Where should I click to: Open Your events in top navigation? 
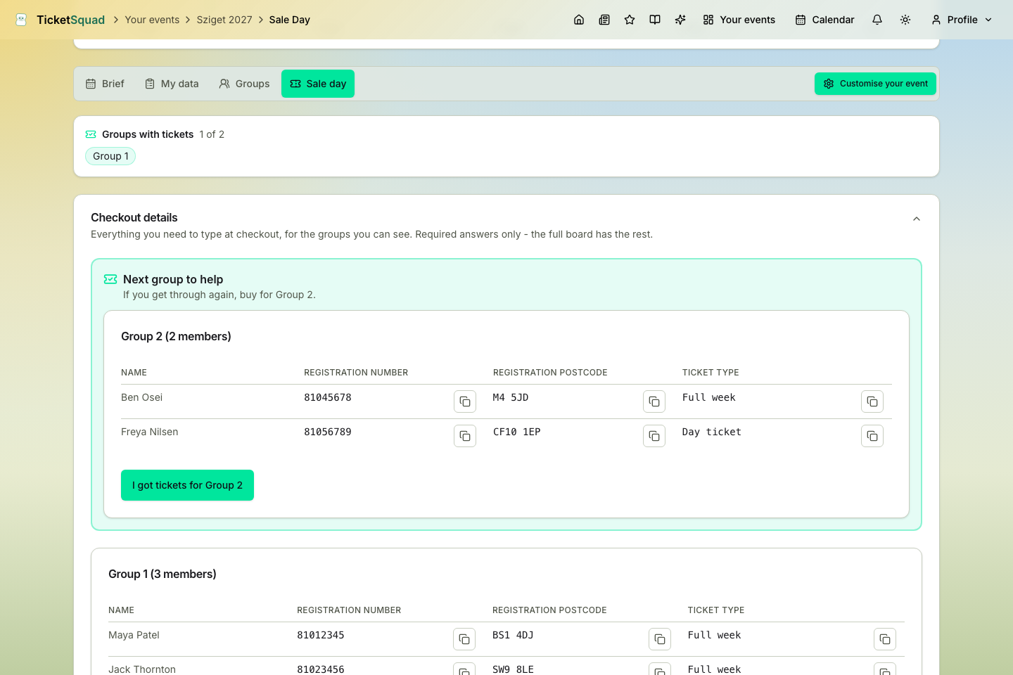739,20
